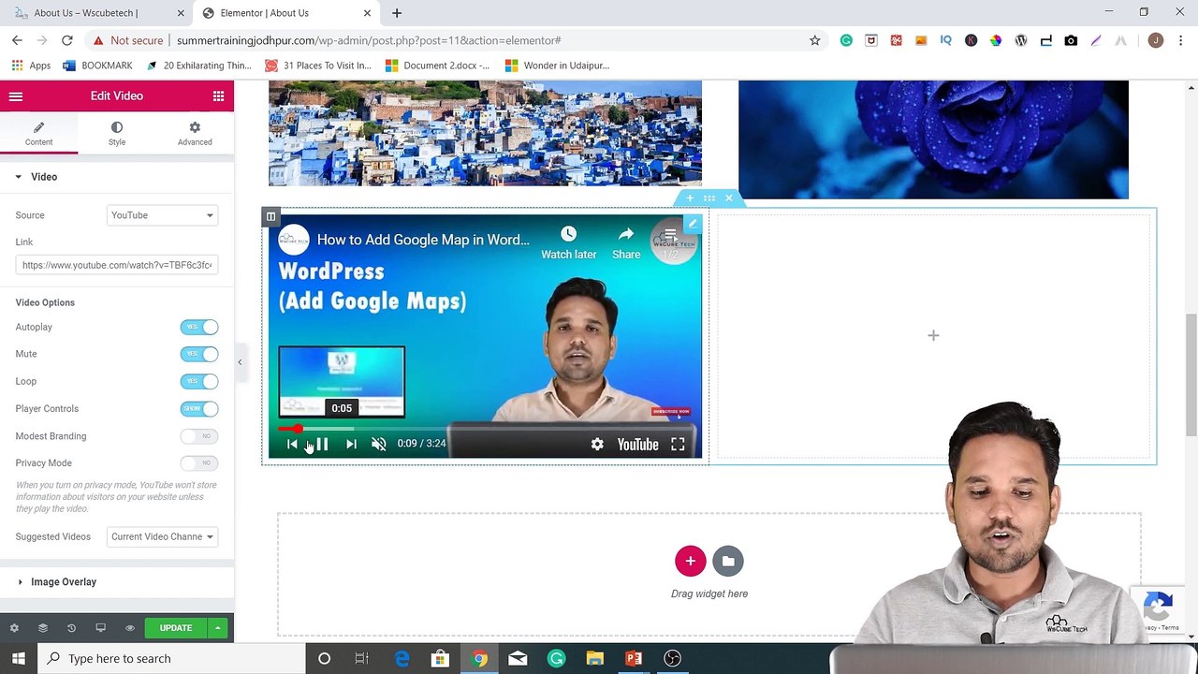The image size is (1198, 674).
Task: Skip to previous video
Action: coord(292,445)
